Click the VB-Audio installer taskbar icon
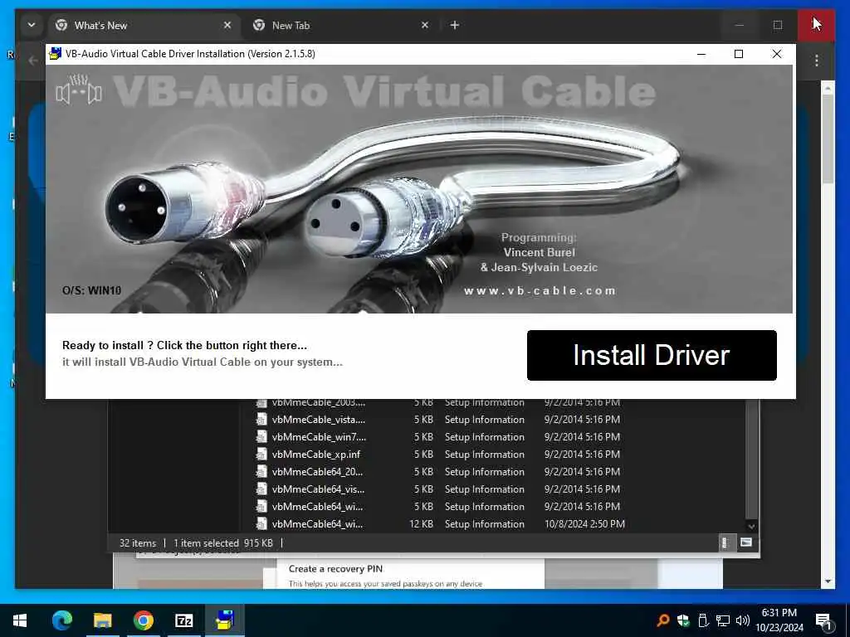This screenshot has width=850, height=637. (224, 620)
